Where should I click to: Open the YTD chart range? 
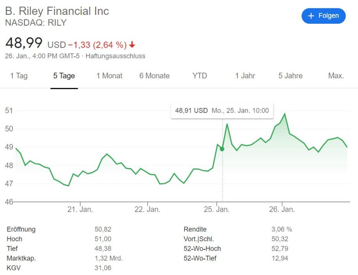[x=200, y=76]
